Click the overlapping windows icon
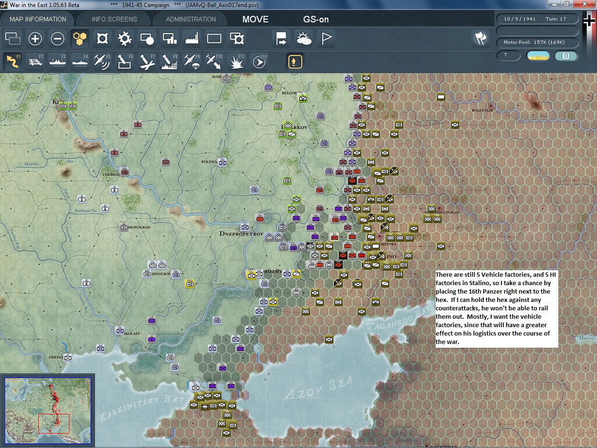Image resolution: width=597 pixels, height=448 pixels. point(13,38)
